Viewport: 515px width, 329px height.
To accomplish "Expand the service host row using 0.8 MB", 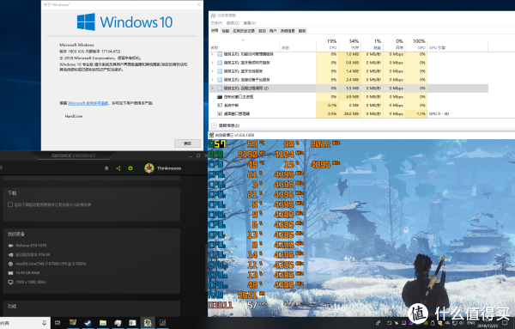I will click(213, 63).
